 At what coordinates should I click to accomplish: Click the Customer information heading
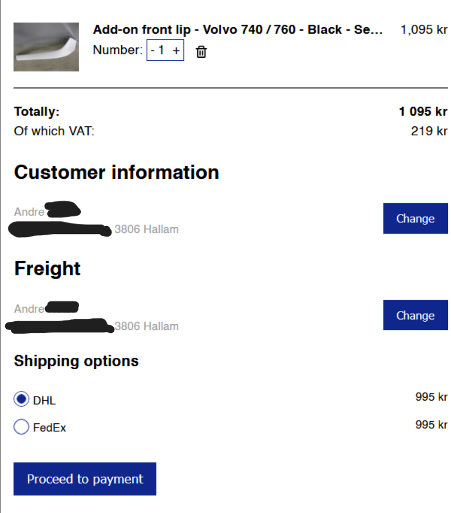(116, 173)
